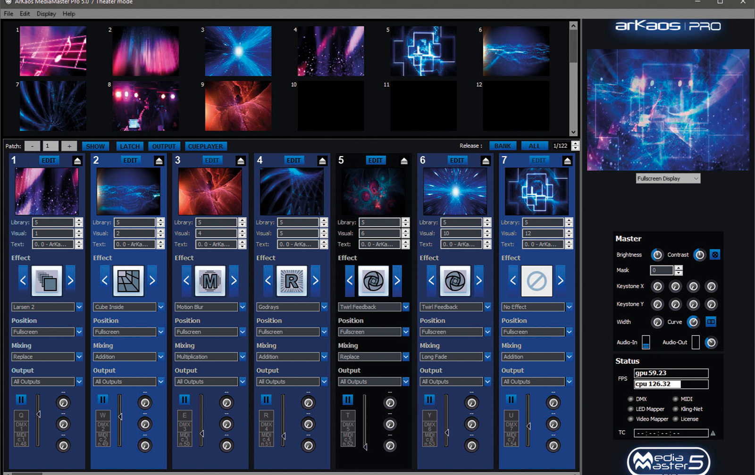This screenshot has width=755, height=475.
Task: Click the Release BANK button
Action: 503,146
